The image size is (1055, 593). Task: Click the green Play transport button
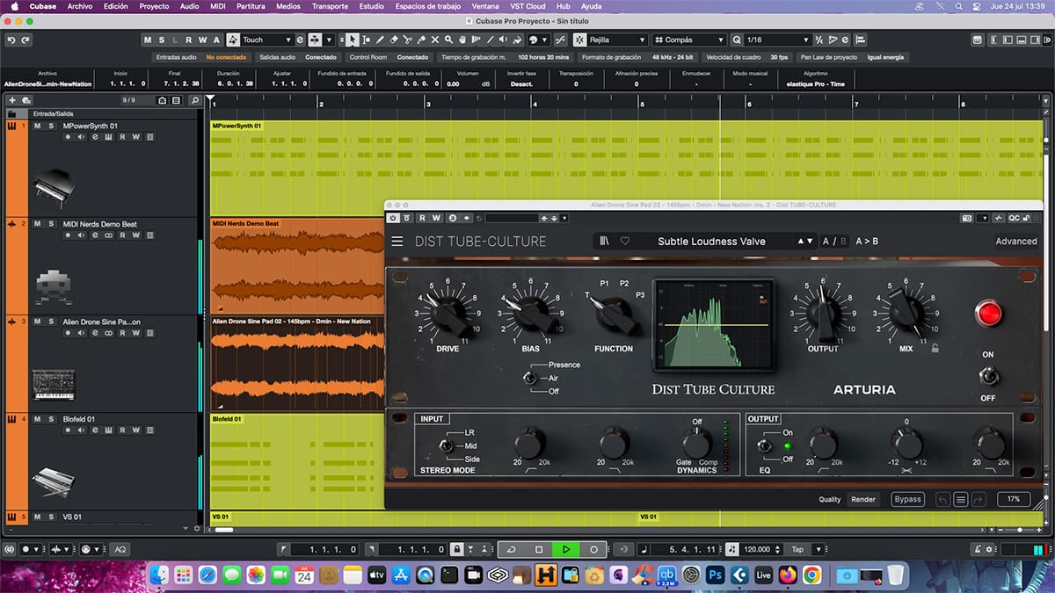566,549
